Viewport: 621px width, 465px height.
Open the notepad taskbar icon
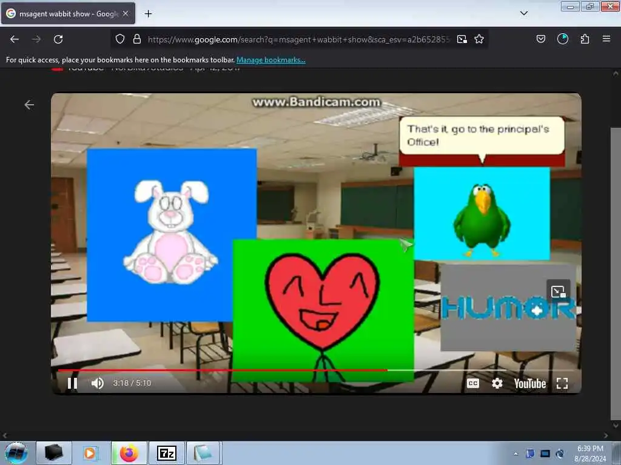pos(203,453)
